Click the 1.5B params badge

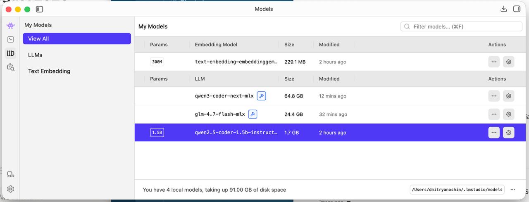[x=157, y=133]
